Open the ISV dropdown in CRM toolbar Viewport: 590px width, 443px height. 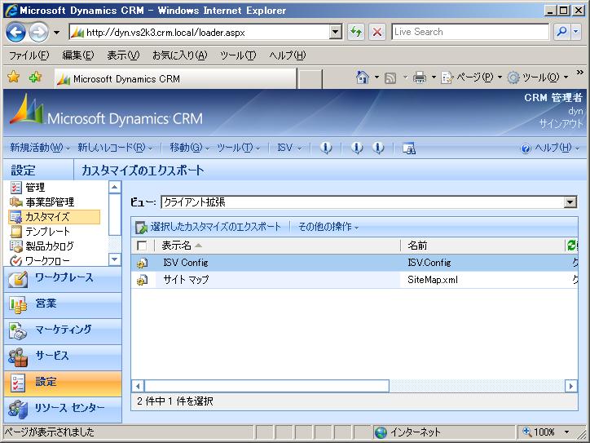289,148
